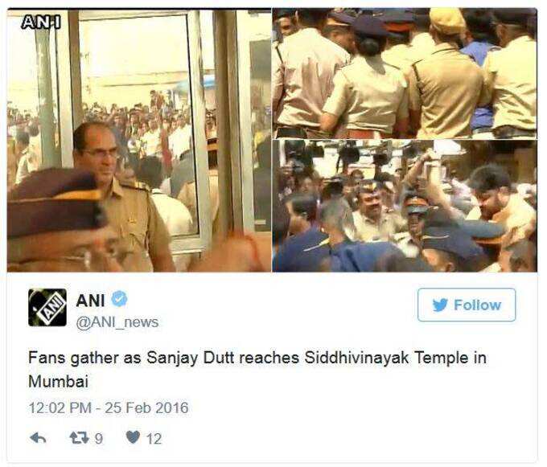Open the 12:02 PM time link
The width and height of the screenshot is (547, 467).
pos(60,408)
